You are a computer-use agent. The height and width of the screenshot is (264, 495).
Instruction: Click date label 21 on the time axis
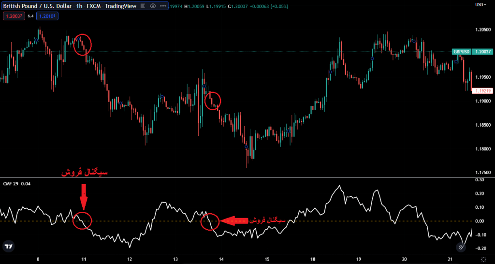pyautogui.click(x=450, y=259)
